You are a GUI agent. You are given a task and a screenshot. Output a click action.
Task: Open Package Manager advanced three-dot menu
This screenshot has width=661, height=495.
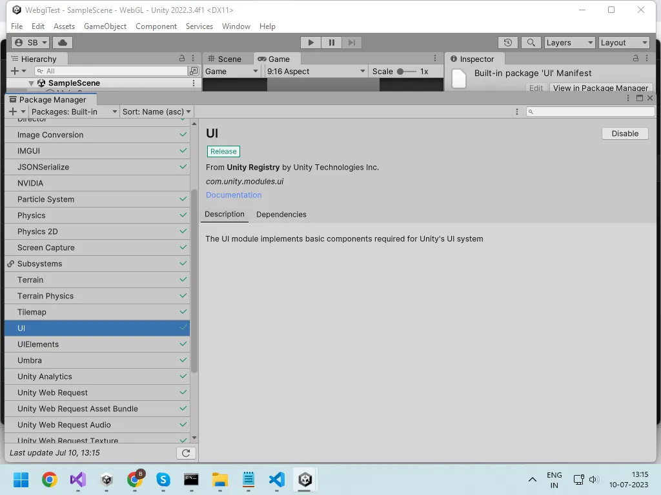517,112
